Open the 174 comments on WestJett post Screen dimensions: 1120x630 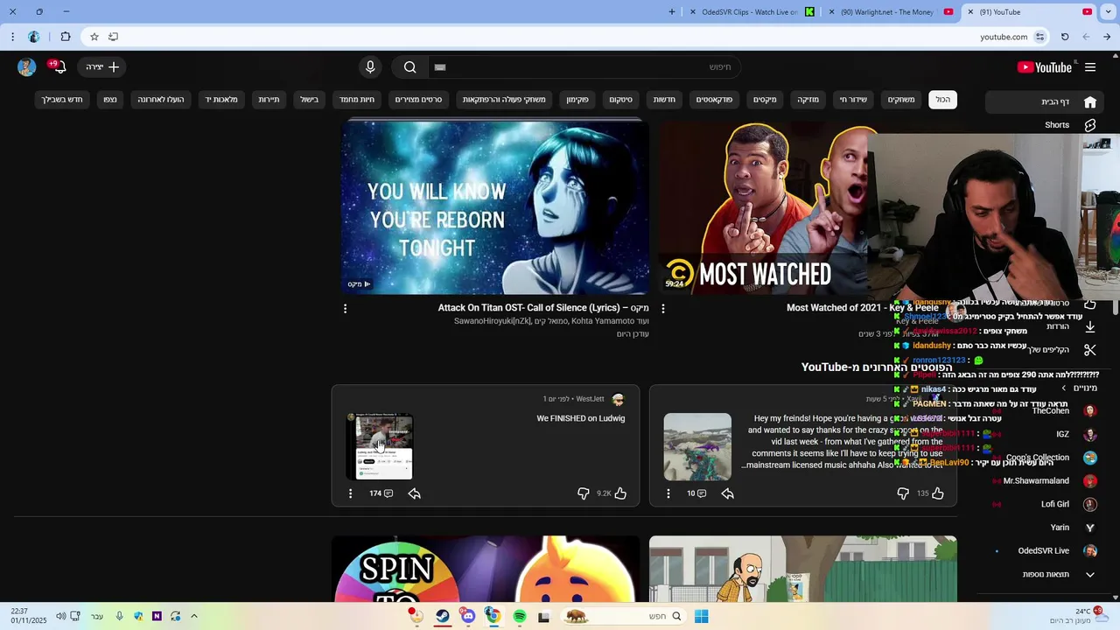click(381, 493)
